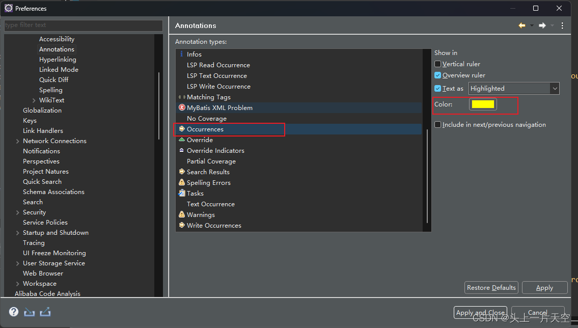Click the annotation types list scrollbar
Viewport: 578px width, 328px height.
click(427, 176)
